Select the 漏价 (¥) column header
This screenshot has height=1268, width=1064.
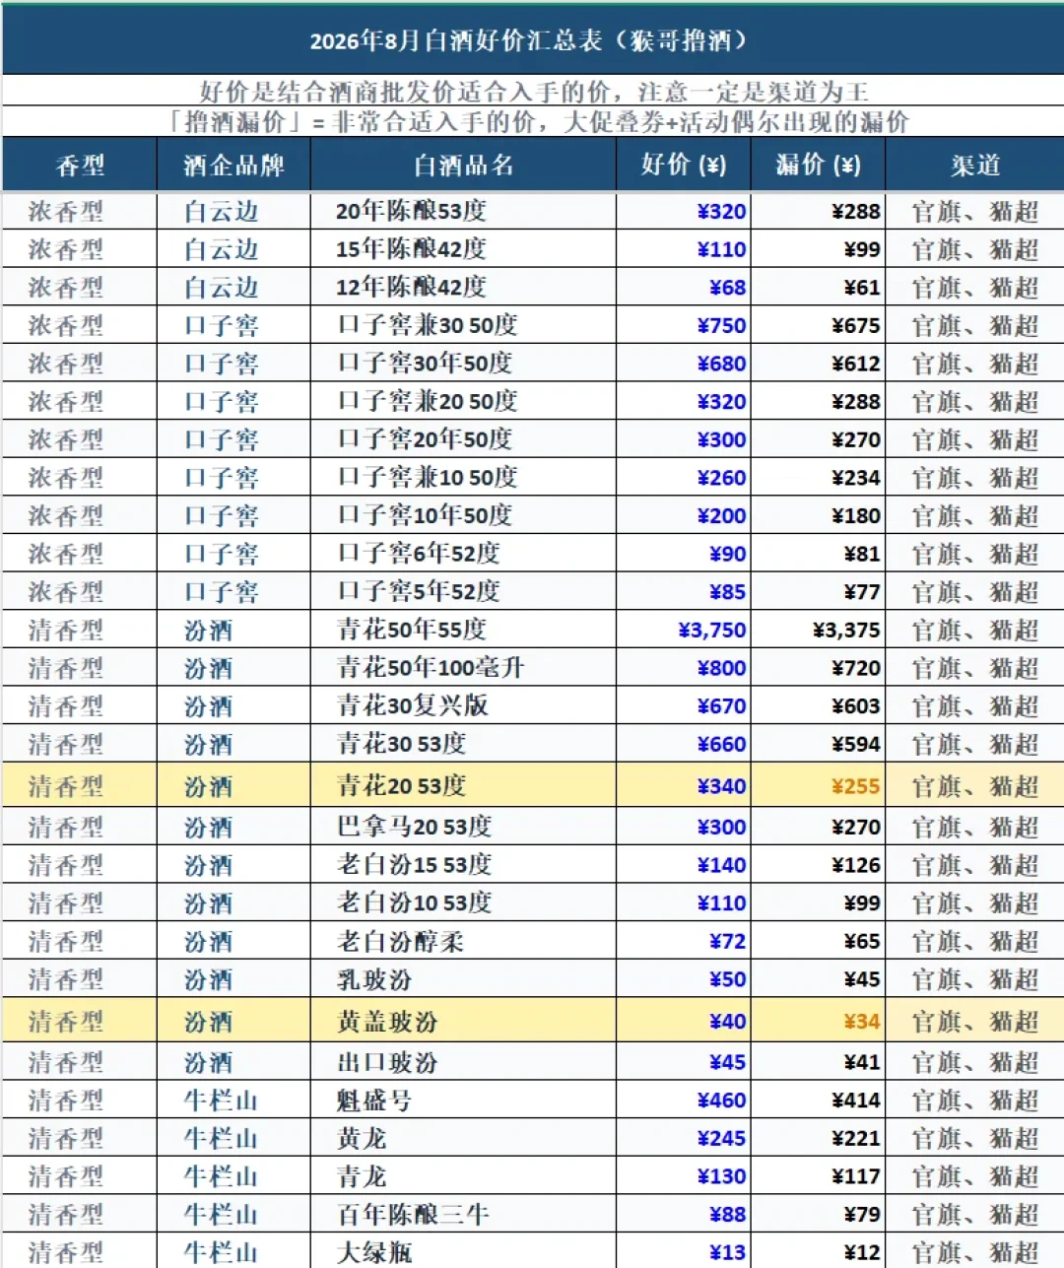(x=818, y=165)
